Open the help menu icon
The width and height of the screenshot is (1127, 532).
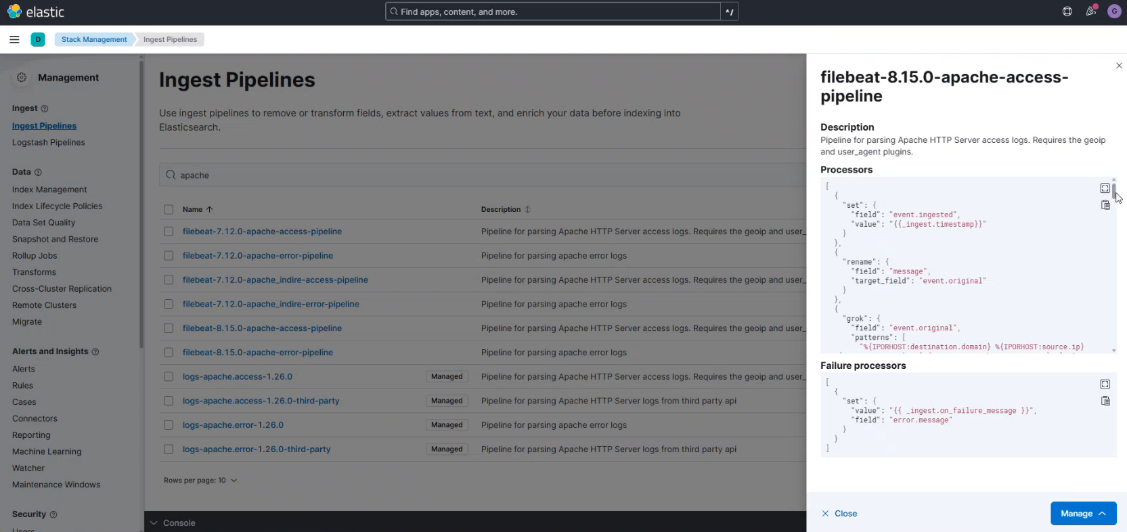(x=1067, y=12)
